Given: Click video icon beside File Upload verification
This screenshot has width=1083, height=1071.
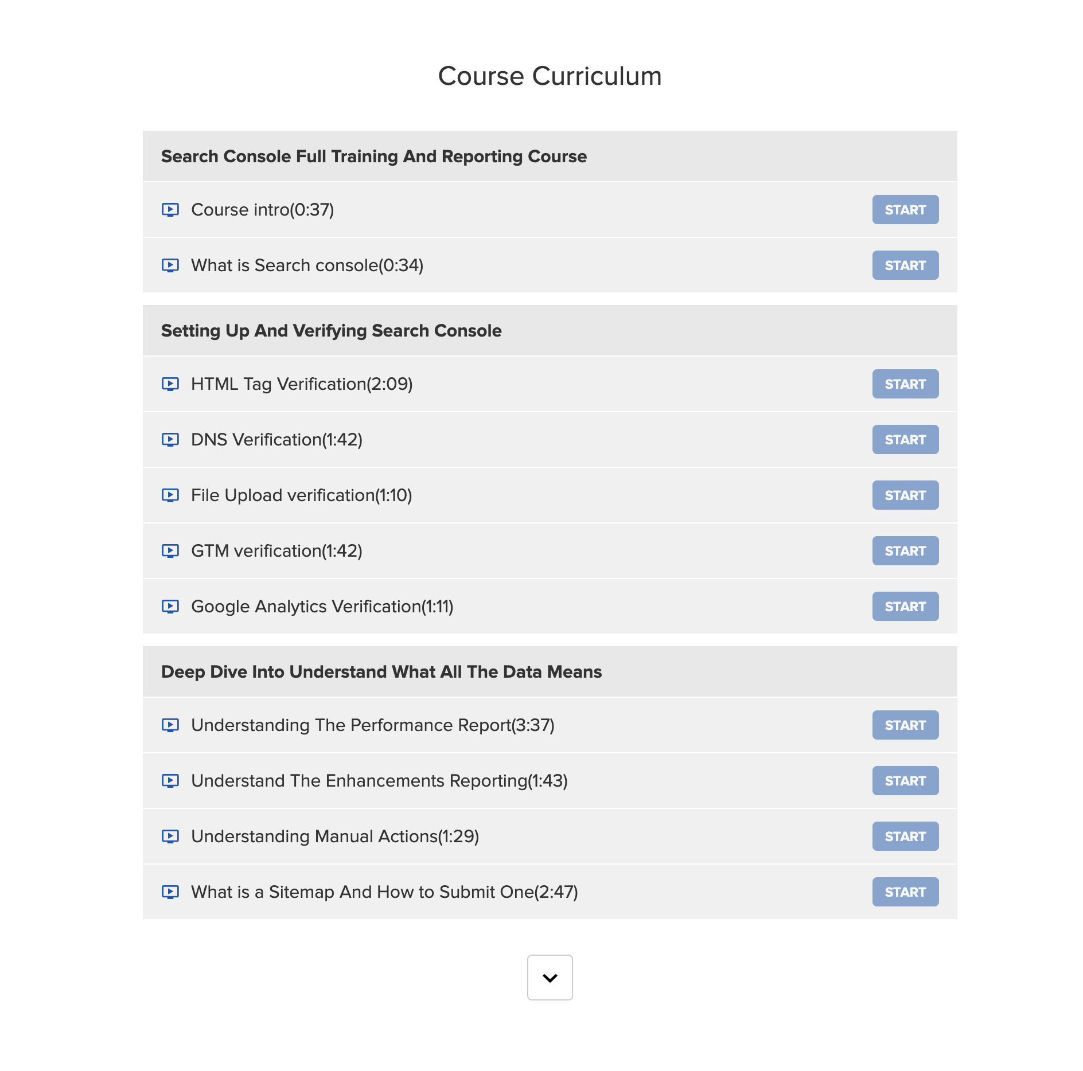Looking at the screenshot, I should [x=170, y=495].
